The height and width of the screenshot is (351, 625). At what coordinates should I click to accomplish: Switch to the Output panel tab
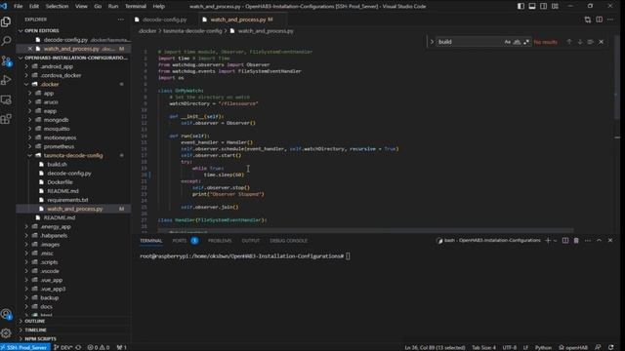pos(251,241)
